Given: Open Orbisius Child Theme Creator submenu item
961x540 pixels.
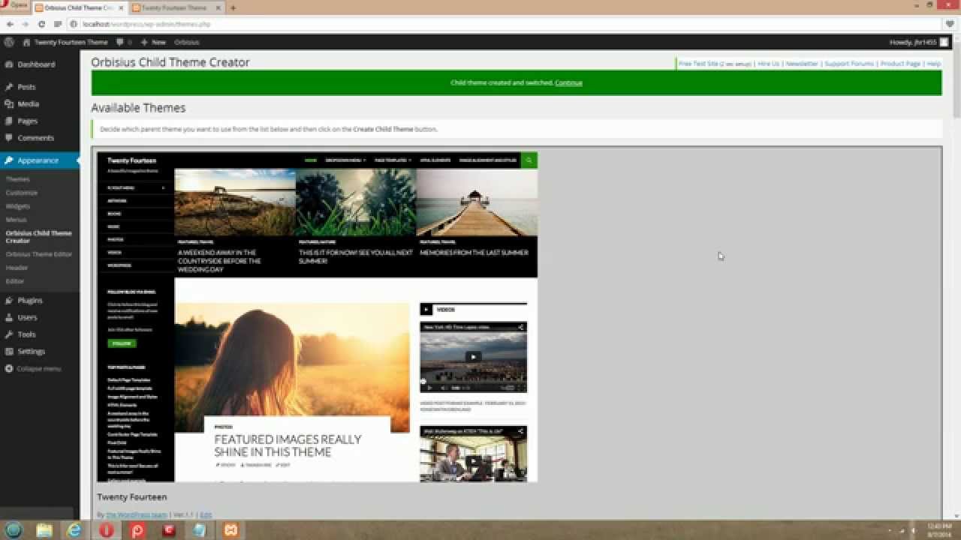Looking at the screenshot, I should pos(39,237).
